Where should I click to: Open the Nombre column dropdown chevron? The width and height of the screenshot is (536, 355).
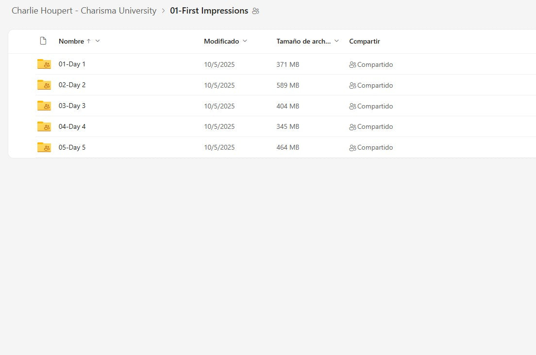click(98, 41)
